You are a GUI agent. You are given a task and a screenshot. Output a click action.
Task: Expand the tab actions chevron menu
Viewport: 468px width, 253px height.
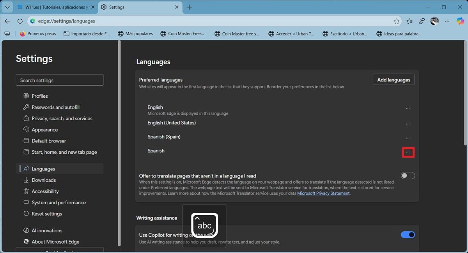[x=7, y=7]
